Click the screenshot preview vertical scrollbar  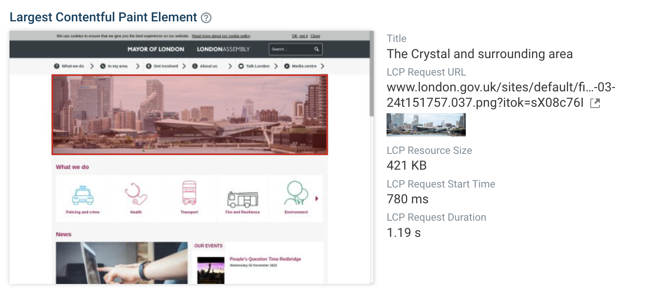click(x=371, y=75)
